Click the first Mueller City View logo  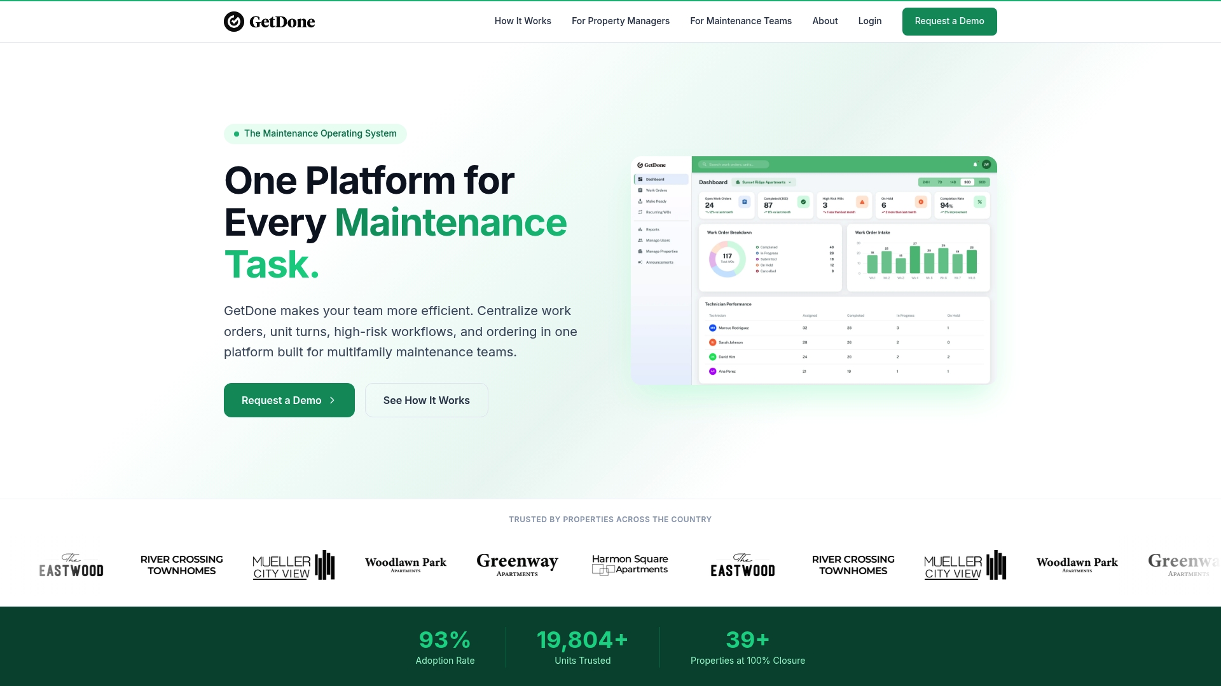tap(294, 565)
